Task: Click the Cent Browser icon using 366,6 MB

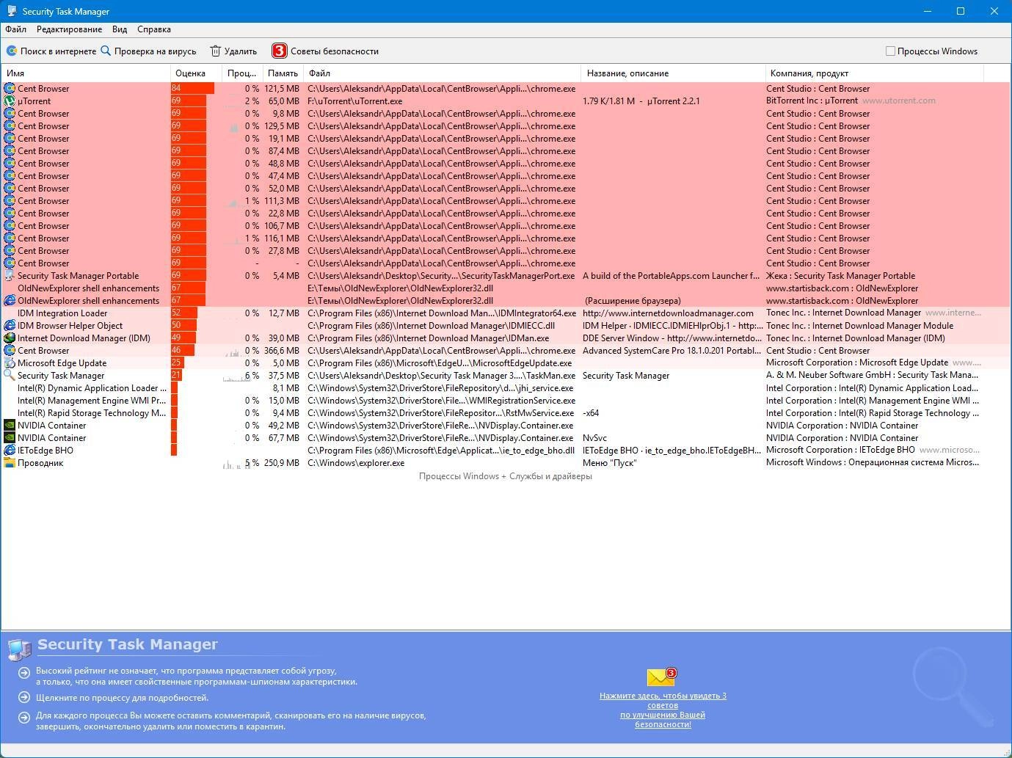Action: click(10, 351)
